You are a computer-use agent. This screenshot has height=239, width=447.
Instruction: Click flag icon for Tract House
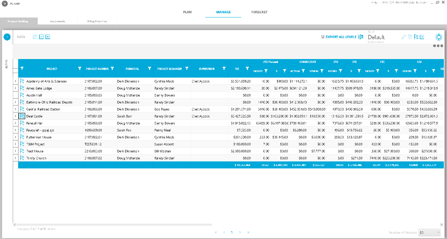(x=22, y=151)
